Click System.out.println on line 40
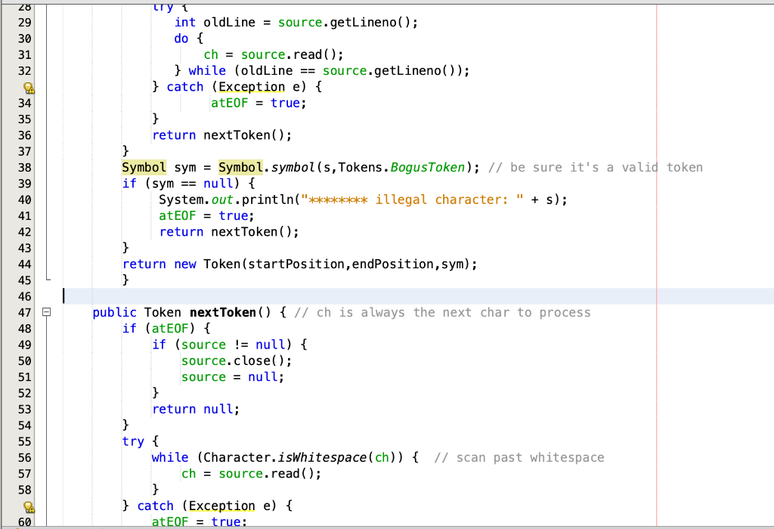Viewport: 774px width, 529px height. 225,200
